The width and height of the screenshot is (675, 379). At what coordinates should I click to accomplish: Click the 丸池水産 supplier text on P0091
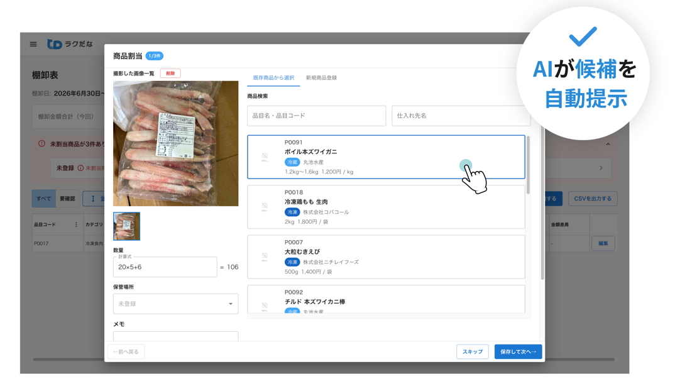(314, 162)
